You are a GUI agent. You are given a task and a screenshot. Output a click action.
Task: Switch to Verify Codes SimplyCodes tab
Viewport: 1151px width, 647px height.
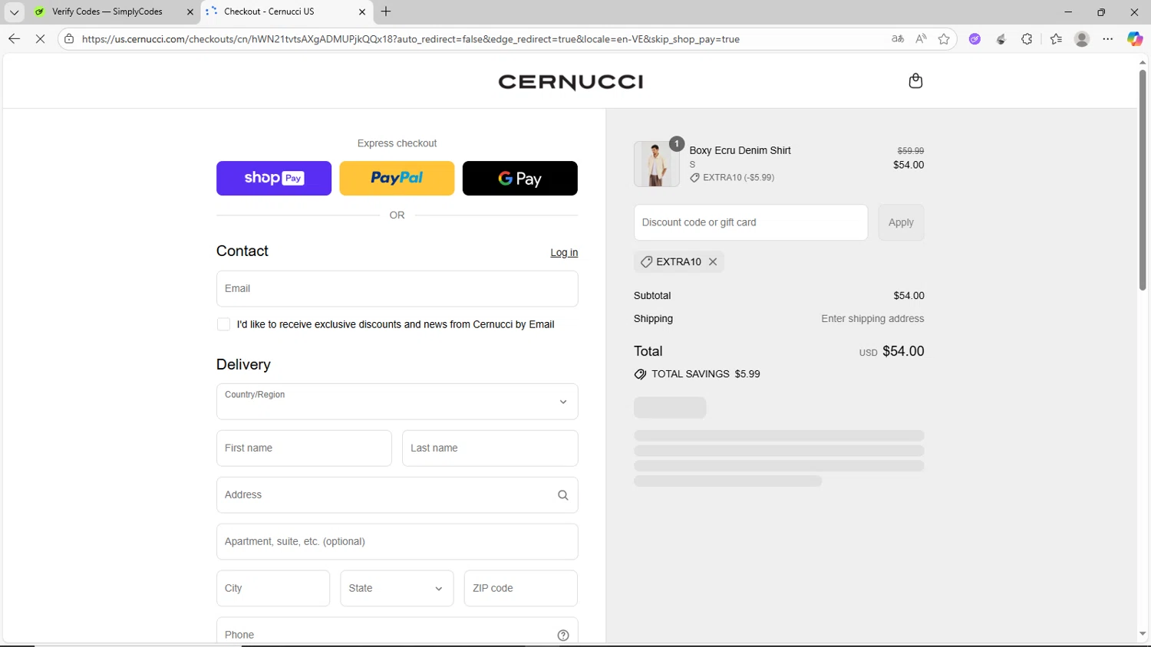[107, 11]
